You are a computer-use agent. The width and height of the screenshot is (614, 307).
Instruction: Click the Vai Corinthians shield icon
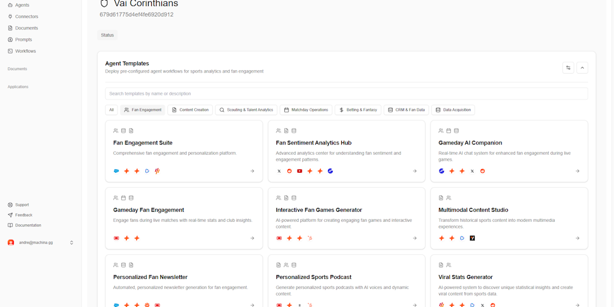coord(104,4)
